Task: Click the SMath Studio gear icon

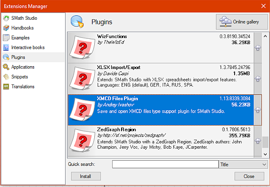Action: pos(6,18)
